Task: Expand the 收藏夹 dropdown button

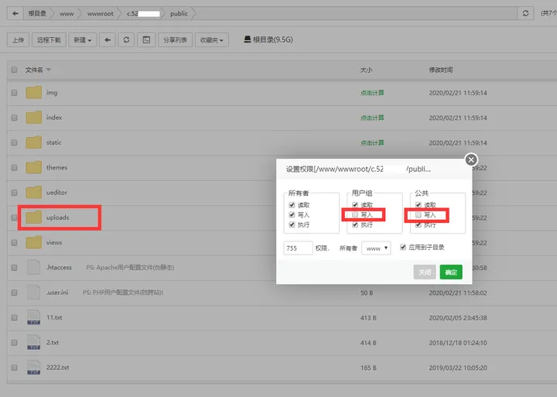Action: click(x=211, y=39)
